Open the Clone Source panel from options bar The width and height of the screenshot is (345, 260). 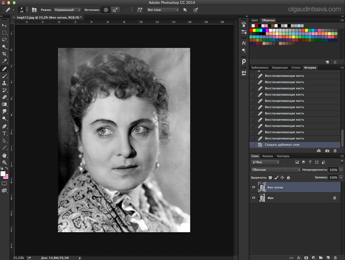tap(34, 10)
